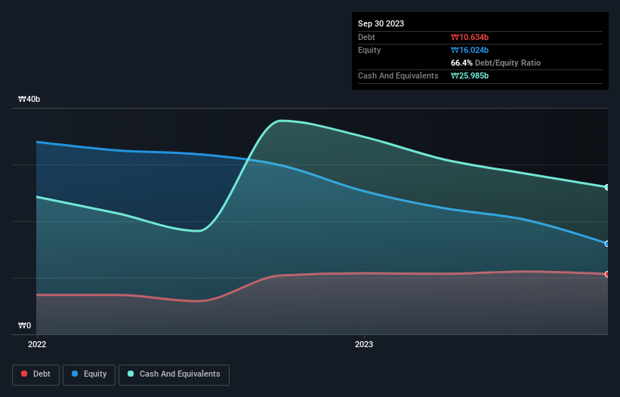Click the 66.4% Debt/Equity Ratio text
This screenshot has height=397, width=620.
(x=495, y=63)
